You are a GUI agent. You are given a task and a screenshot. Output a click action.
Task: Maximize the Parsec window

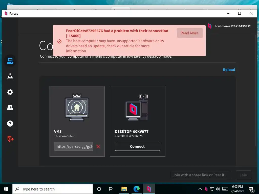240,14
